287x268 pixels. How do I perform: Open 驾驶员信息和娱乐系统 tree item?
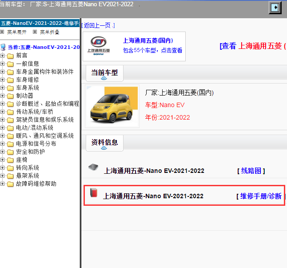(45, 120)
